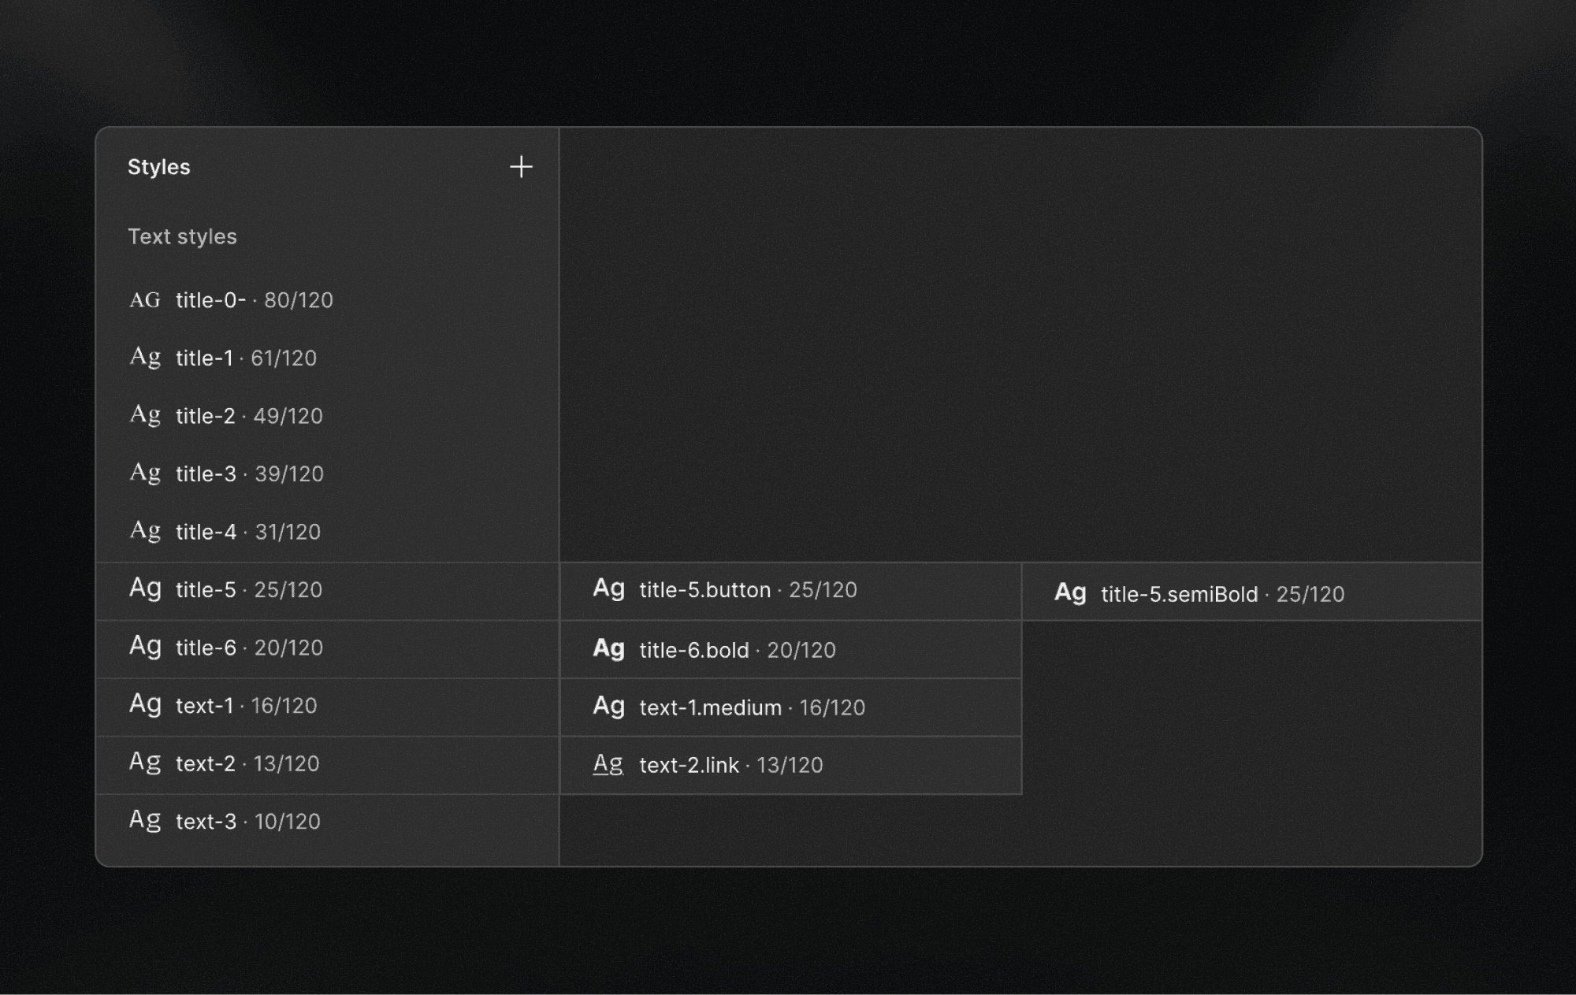Click the Text styles section label
The width and height of the screenshot is (1576, 995).
pyautogui.click(x=183, y=236)
